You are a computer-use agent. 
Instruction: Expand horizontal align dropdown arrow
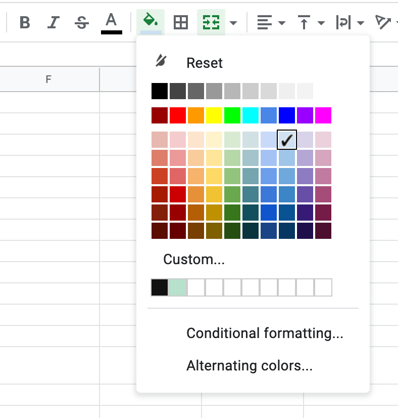coord(282,23)
